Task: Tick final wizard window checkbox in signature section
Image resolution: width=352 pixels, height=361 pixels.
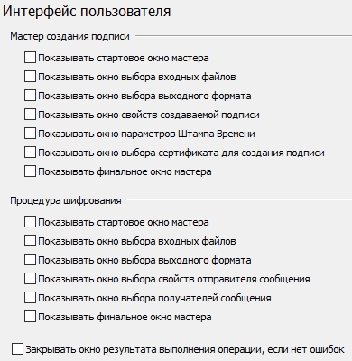Action: (x=30, y=171)
